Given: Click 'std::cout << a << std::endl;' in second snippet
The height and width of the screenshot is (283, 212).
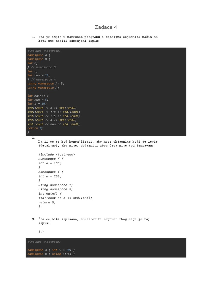Looking at the screenshot, I should click(x=65, y=198).
